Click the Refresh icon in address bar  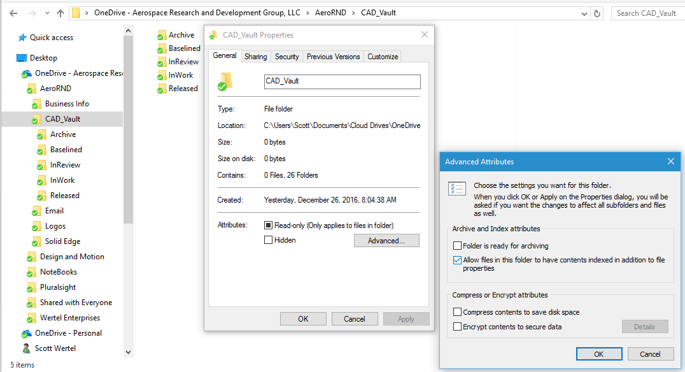pos(597,13)
